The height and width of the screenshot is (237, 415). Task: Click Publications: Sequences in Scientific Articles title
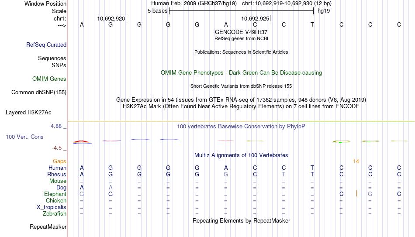click(241, 52)
